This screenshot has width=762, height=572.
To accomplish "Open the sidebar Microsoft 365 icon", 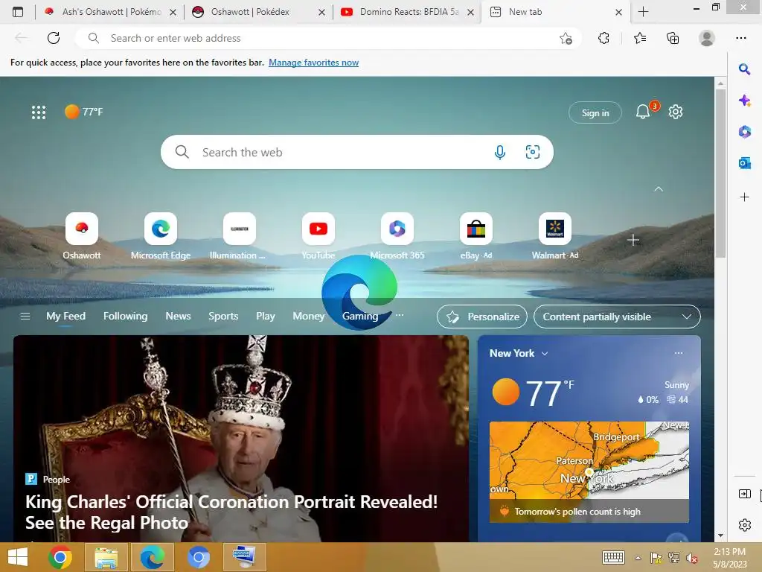I will coord(744,131).
